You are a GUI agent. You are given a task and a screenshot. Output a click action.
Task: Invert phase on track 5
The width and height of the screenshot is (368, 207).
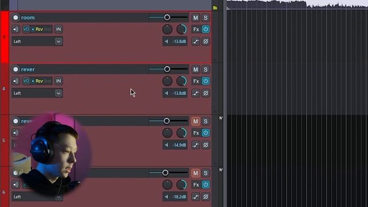[206, 145]
